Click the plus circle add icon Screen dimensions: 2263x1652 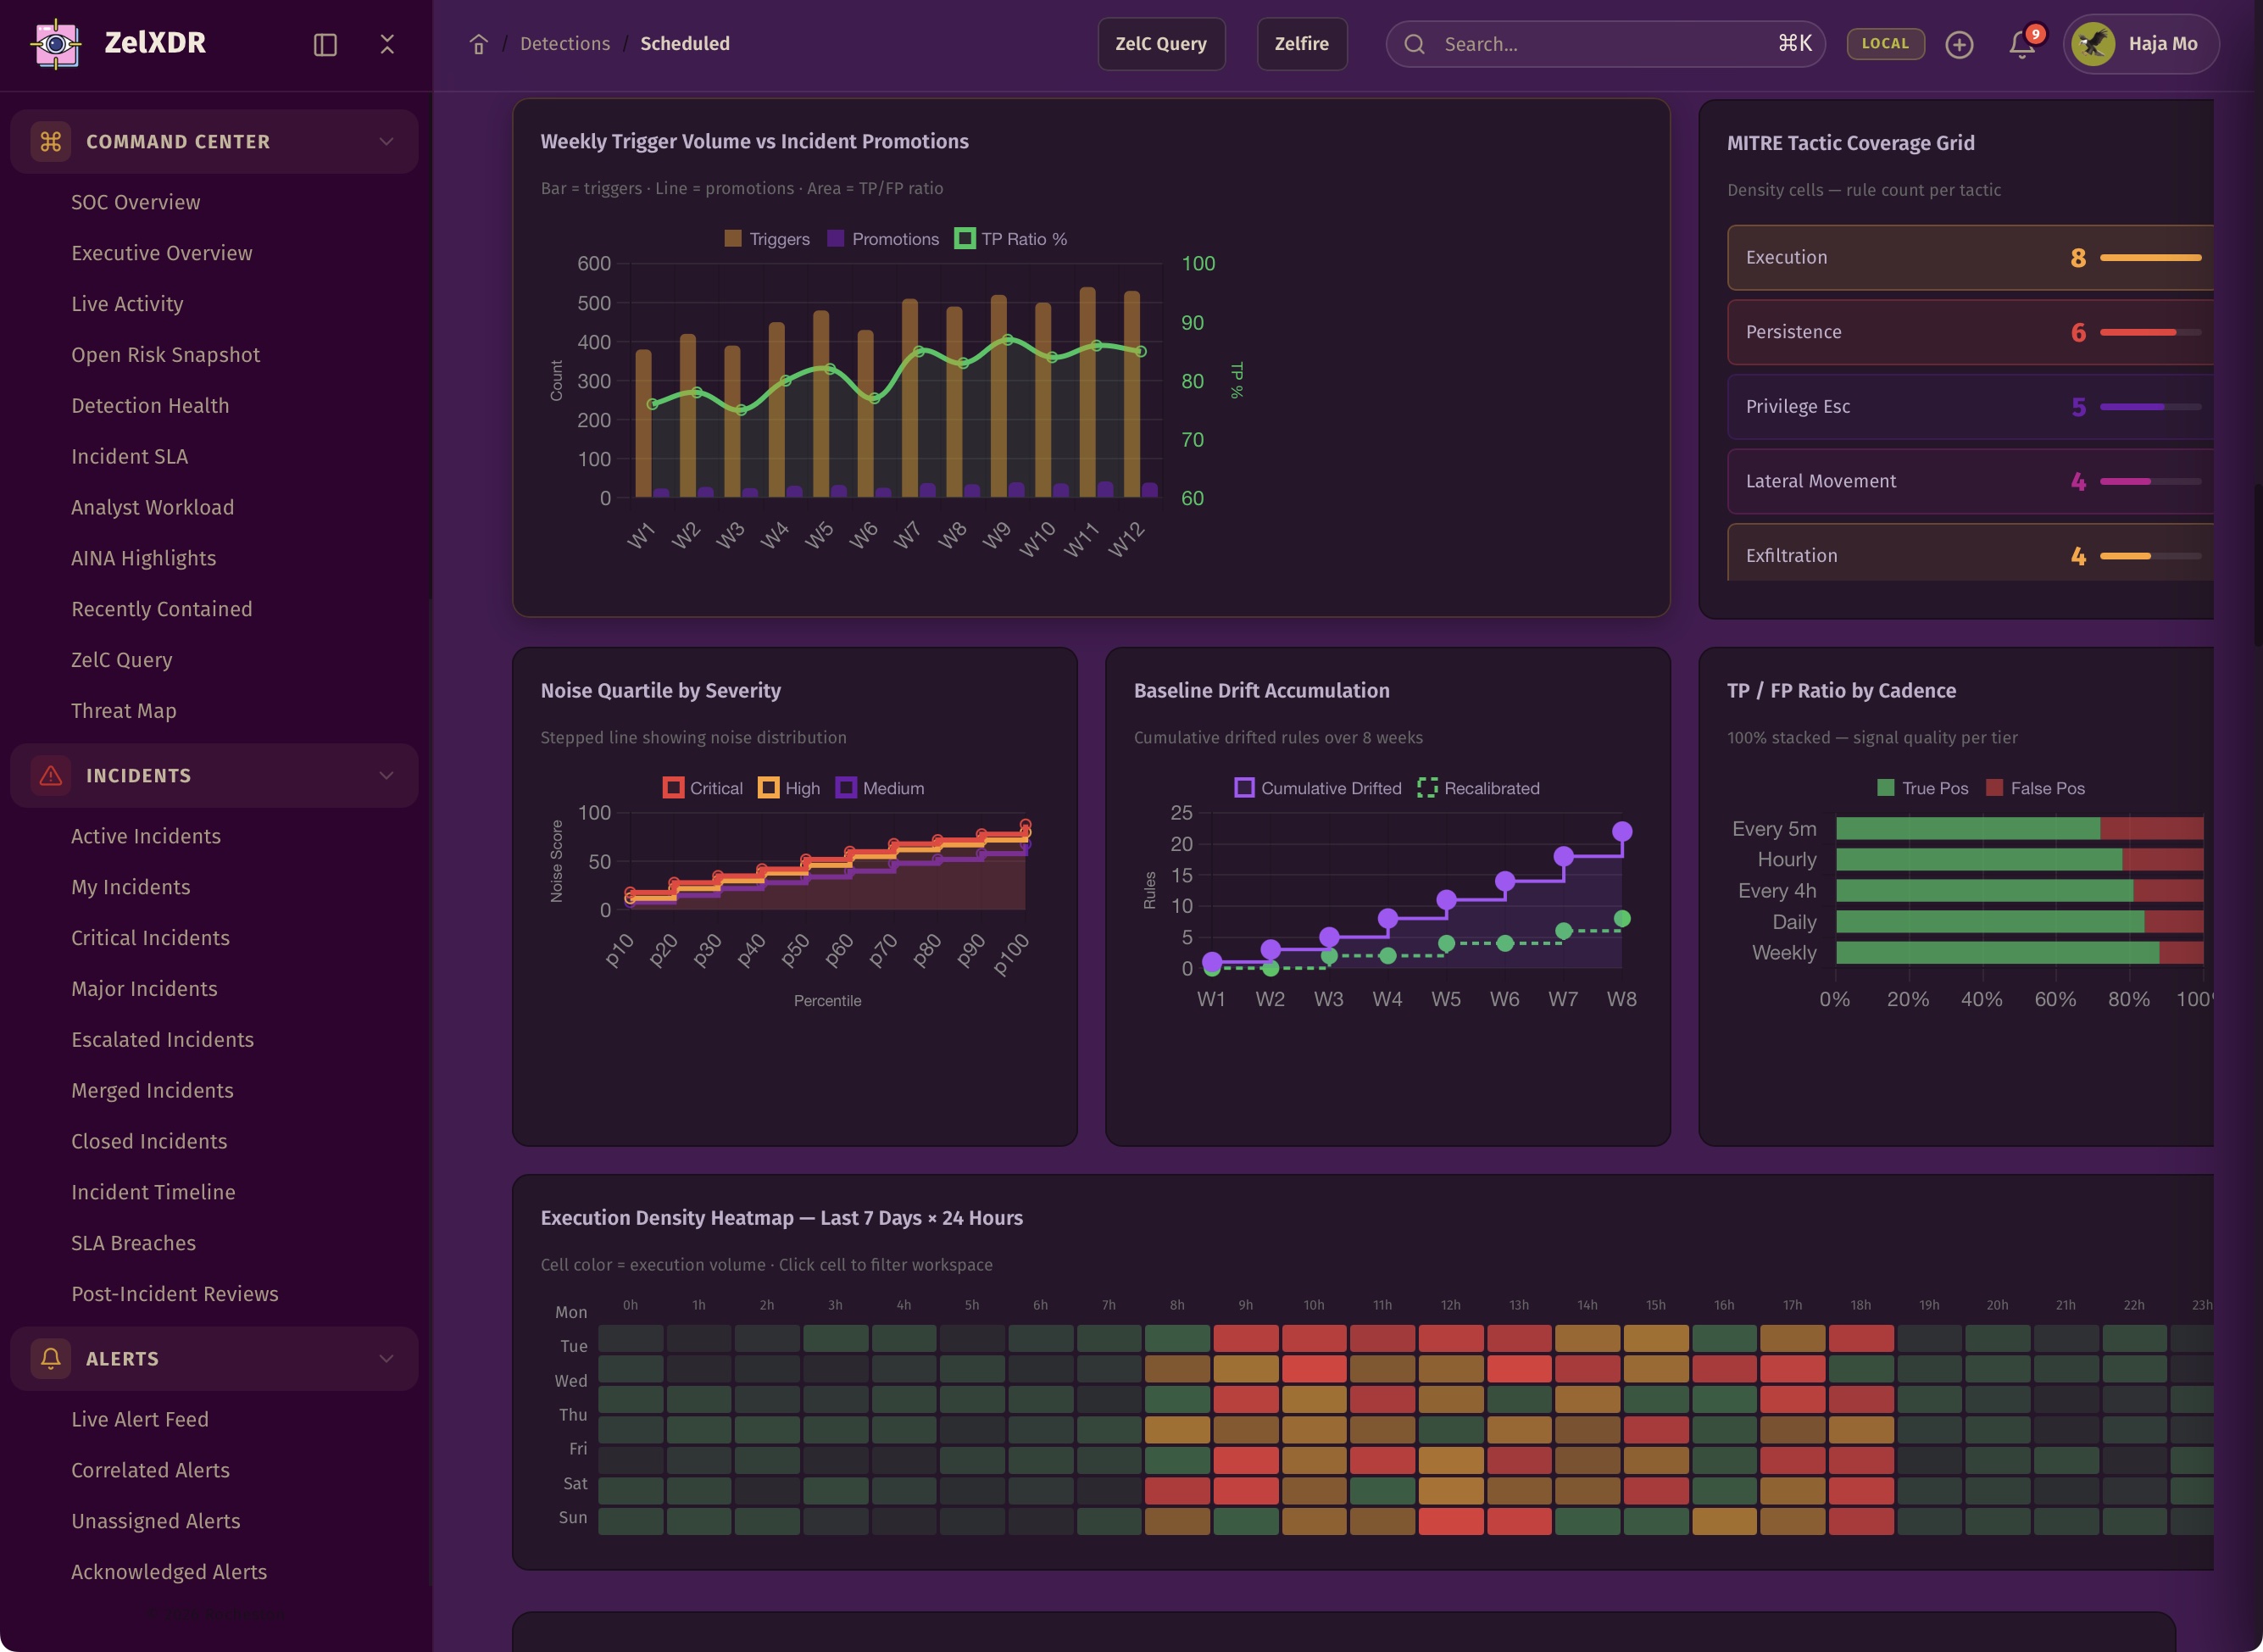click(1959, 44)
